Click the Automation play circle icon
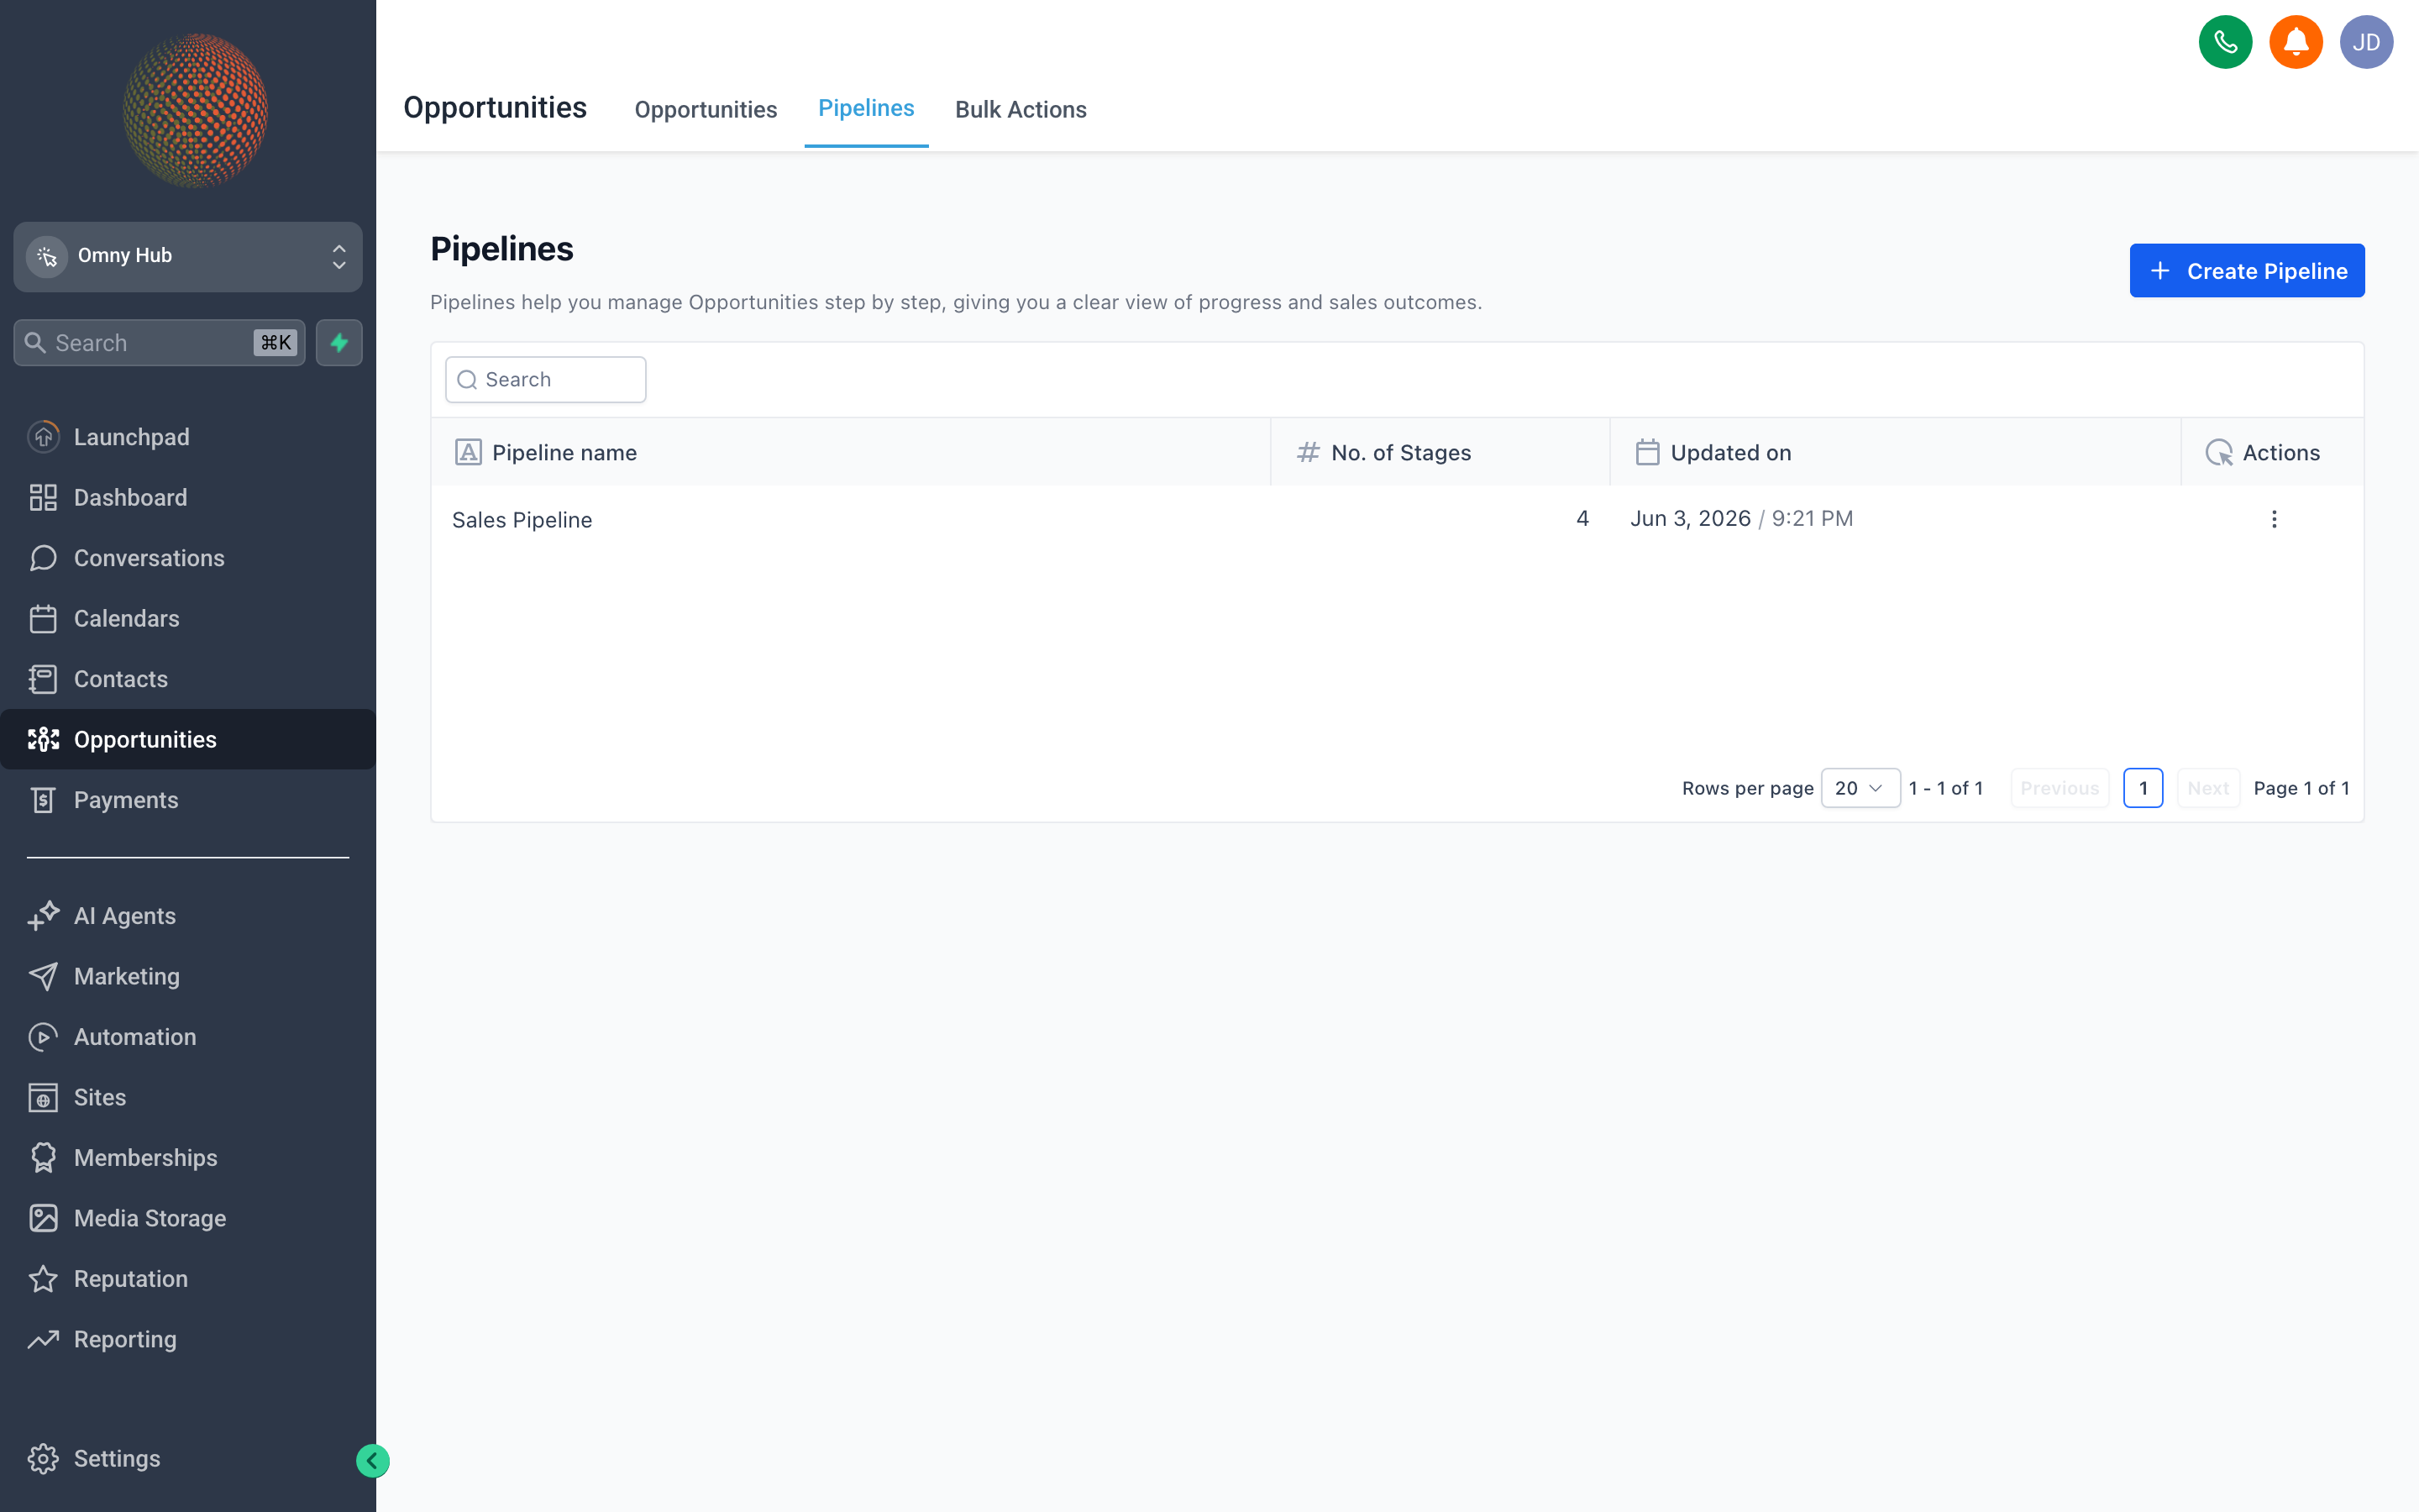This screenshot has height=1512, width=2419. (x=43, y=1037)
